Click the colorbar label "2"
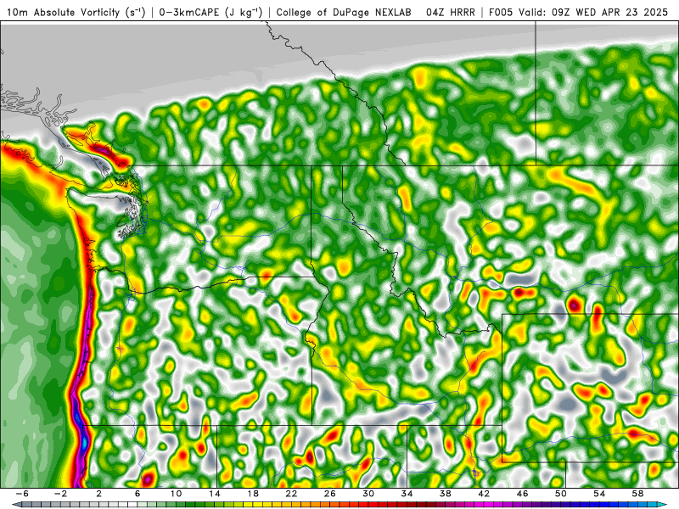The height and width of the screenshot is (509, 679). [99, 494]
